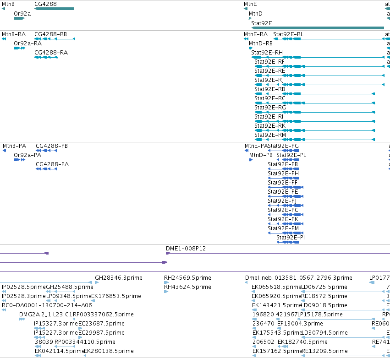
Task: Click protein Stat92E-PI
Action: click(291, 238)
